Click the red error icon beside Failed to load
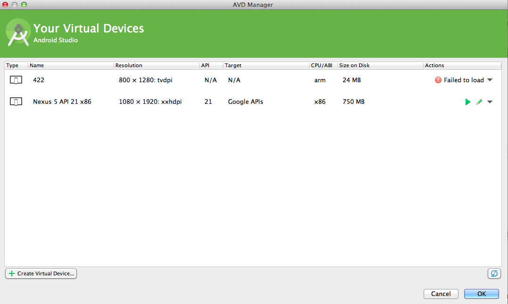This screenshot has height=304, width=508. click(438, 80)
